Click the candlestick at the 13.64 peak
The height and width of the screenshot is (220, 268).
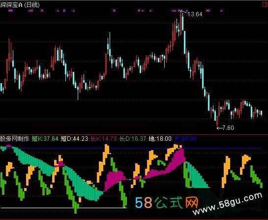coord(181,24)
